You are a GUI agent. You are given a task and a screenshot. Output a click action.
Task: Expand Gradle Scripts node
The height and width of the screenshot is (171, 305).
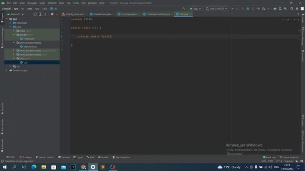click(x=7, y=70)
